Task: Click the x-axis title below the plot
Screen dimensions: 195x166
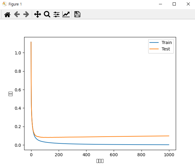Action: [100, 161]
